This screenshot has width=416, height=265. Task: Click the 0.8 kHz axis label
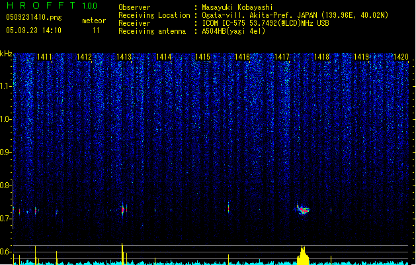[5, 185]
